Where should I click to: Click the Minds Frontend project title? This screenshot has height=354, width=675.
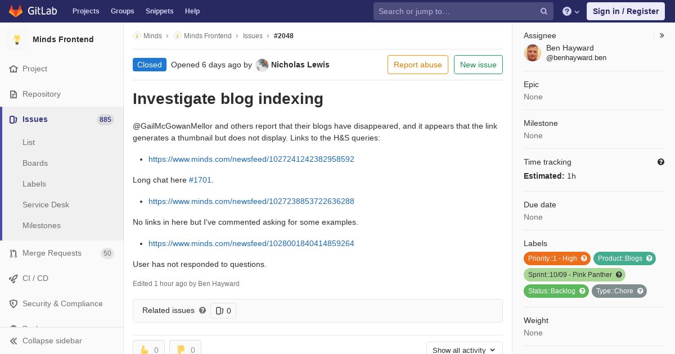tap(63, 39)
